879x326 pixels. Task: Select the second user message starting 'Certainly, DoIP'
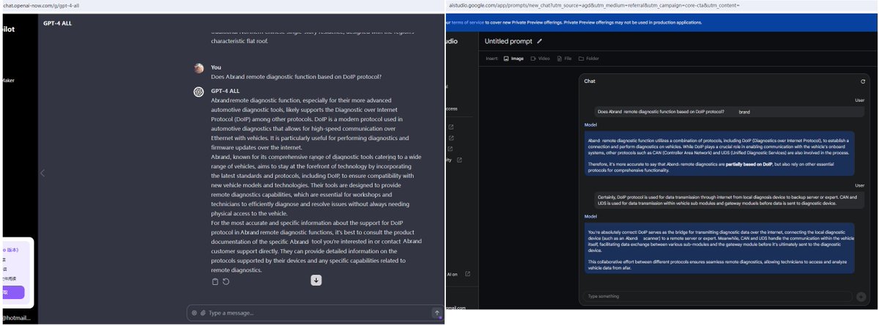pyautogui.click(x=729, y=199)
